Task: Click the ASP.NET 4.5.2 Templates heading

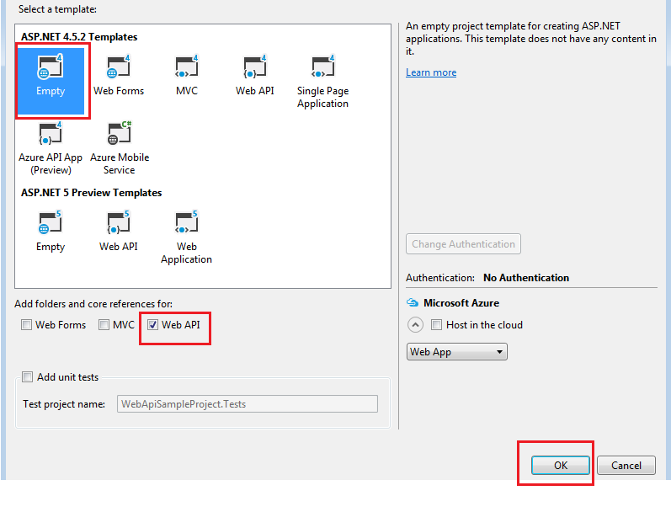Action: point(79,37)
